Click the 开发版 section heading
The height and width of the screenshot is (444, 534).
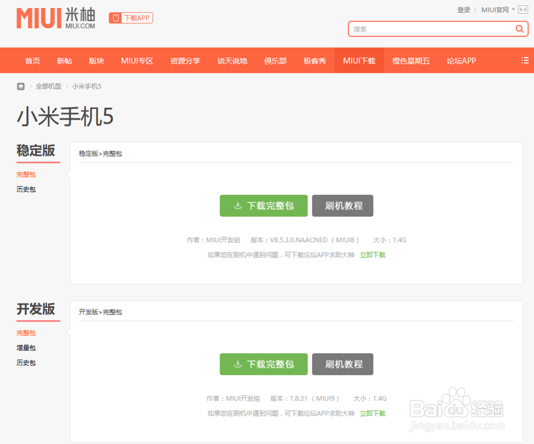(36, 309)
